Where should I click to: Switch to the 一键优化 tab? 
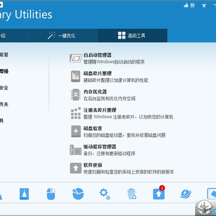[x=62, y=35]
